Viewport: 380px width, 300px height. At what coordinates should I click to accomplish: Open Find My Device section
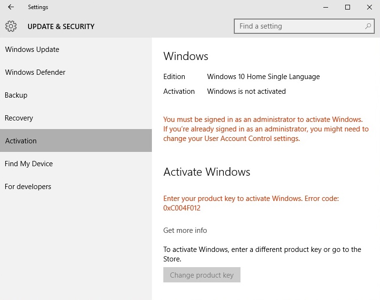[x=76, y=163]
